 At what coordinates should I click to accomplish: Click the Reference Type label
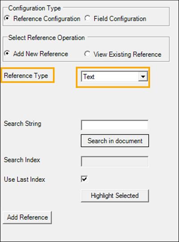pos(26,75)
